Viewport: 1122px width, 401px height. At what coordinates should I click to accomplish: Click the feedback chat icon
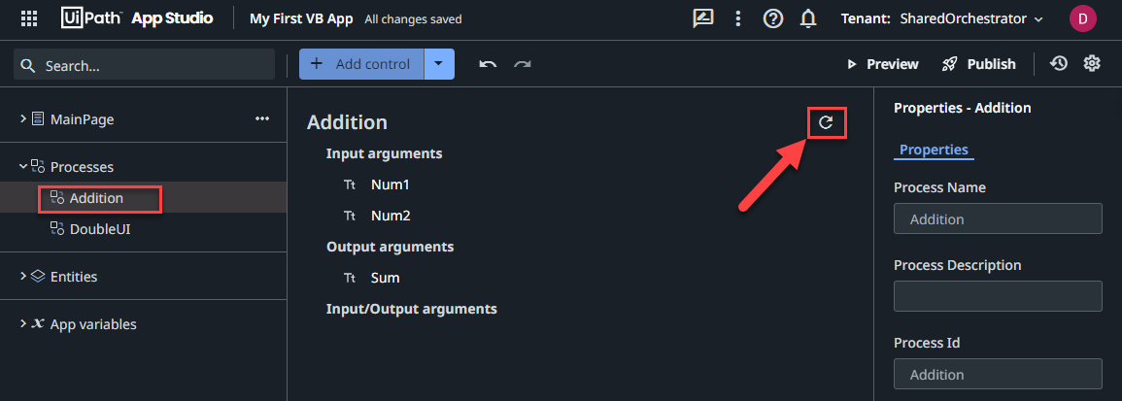tap(702, 18)
